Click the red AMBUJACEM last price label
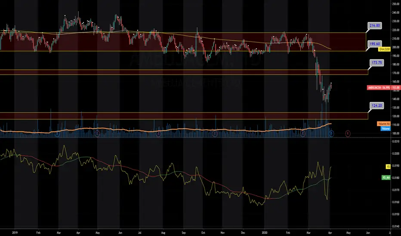 point(383,88)
